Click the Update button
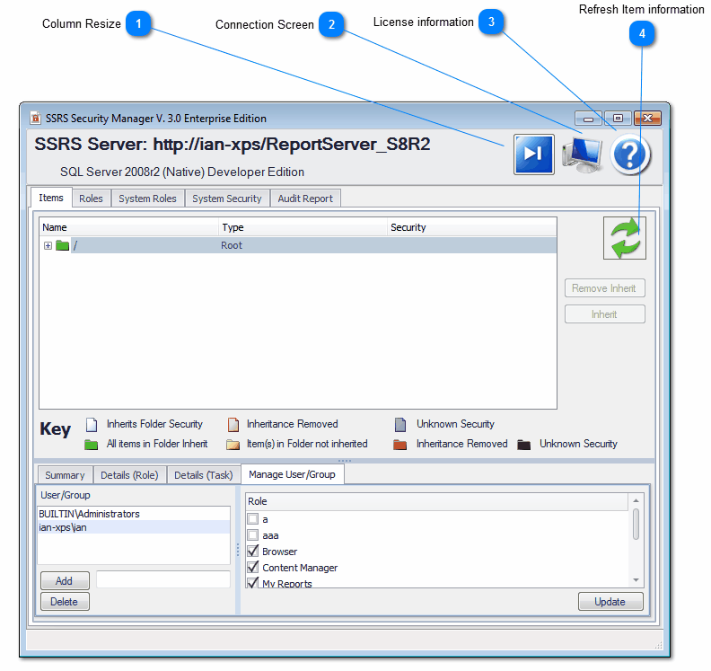Image resolution: width=711 pixels, height=671 pixels. (610, 601)
